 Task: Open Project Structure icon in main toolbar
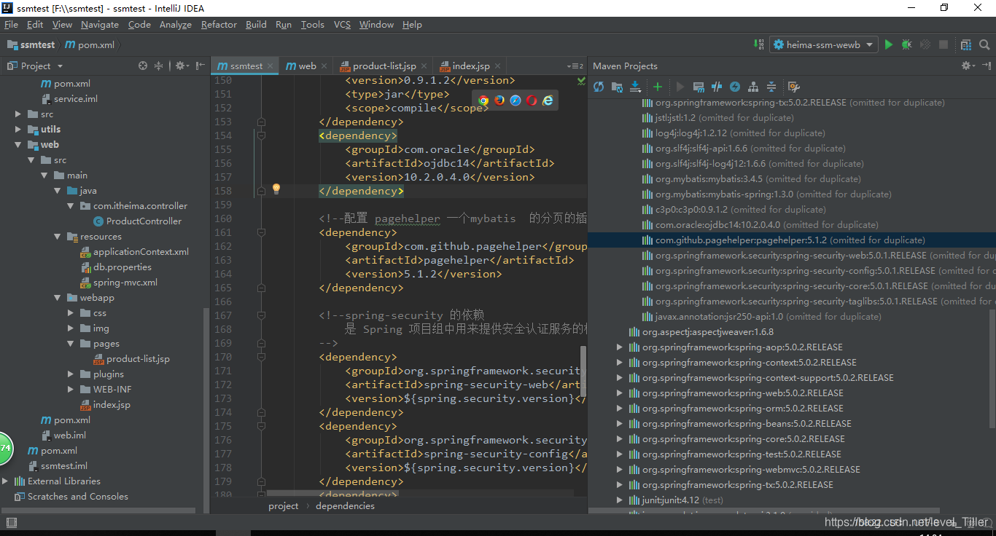click(x=966, y=44)
